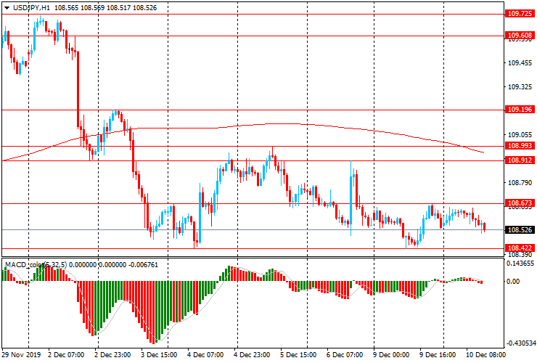This screenshot has width=537, height=363.
Task: Click the 109.455 price axis value
Action: [x=520, y=63]
